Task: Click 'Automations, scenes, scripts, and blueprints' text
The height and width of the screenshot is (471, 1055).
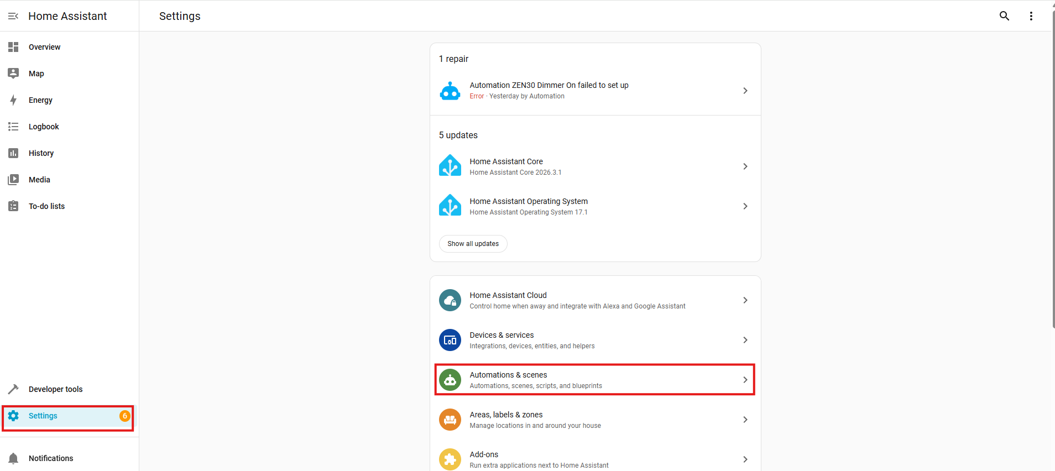Action: coord(536,386)
